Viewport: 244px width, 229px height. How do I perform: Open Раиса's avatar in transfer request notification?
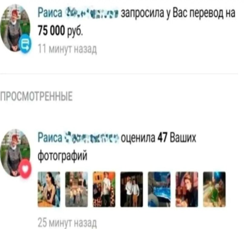[15, 28]
